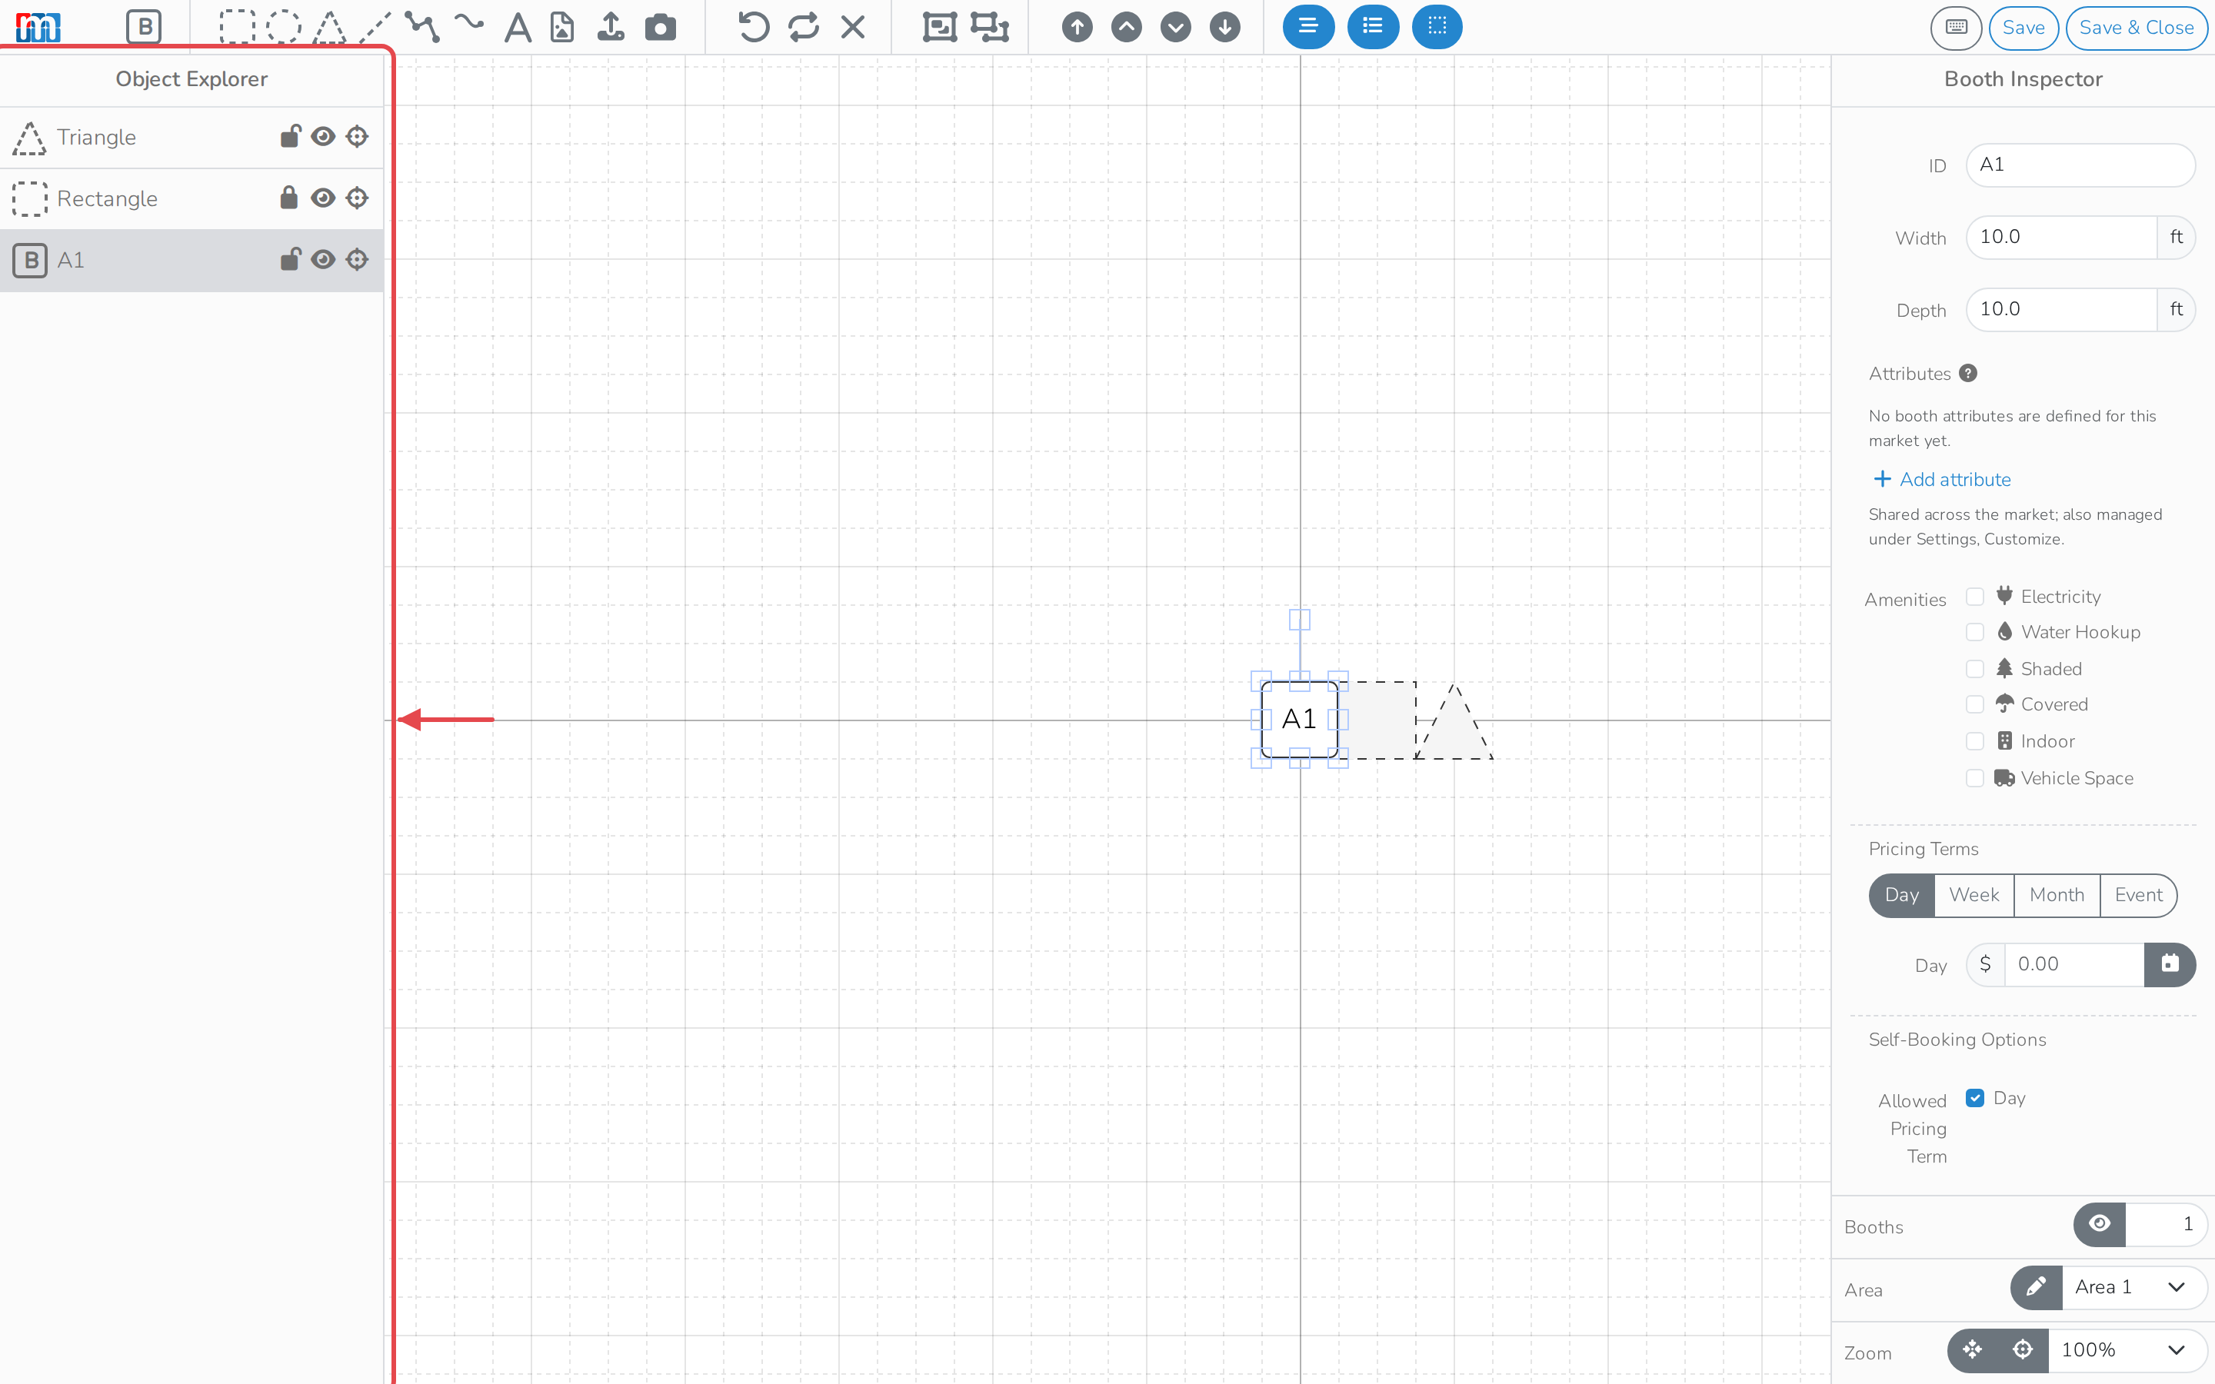This screenshot has height=1384, width=2215.
Task: Check the Vehicle Space amenity
Action: coord(1975,778)
